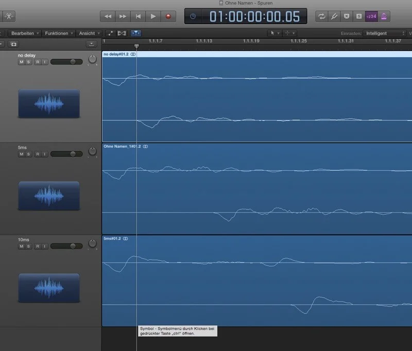Image resolution: width=412 pixels, height=351 pixels.
Task: Click Go to Beginning transport button
Action: point(138,16)
